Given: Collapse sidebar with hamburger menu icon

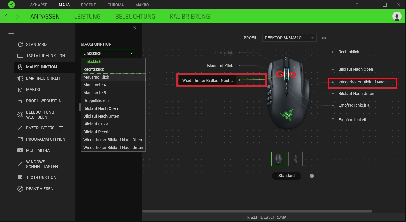Looking at the screenshot, I should tap(11, 32).
